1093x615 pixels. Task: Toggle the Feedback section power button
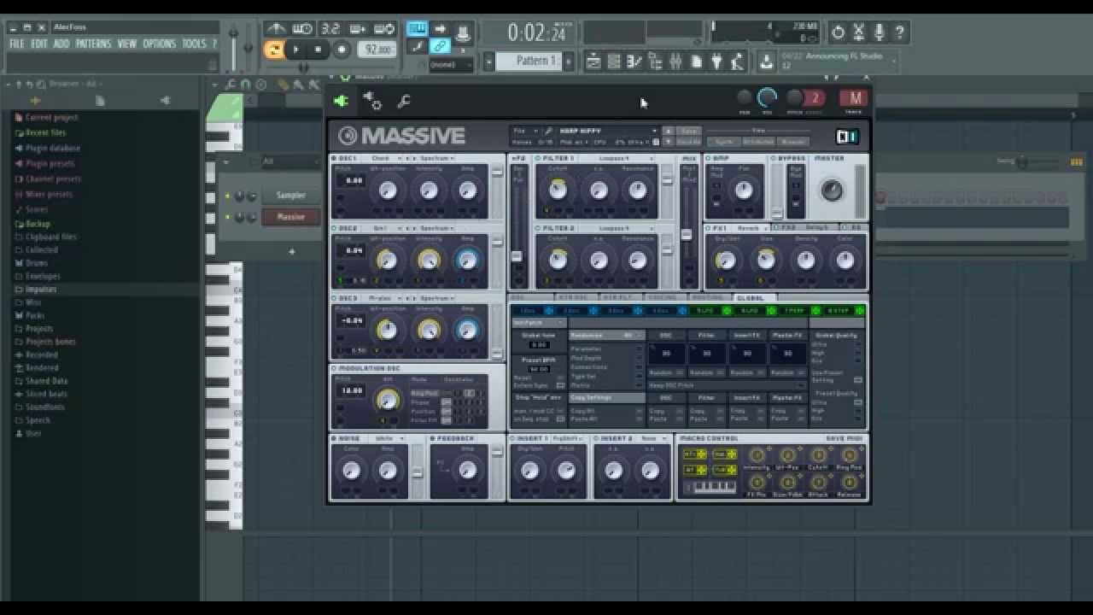pyautogui.click(x=433, y=438)
